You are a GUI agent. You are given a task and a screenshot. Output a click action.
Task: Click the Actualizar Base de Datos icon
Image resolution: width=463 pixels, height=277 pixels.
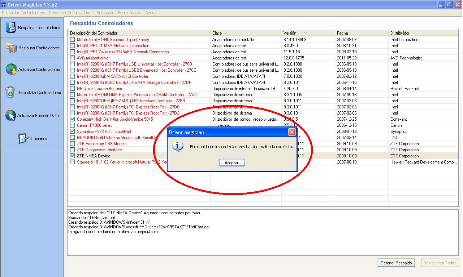pos(11,115)
